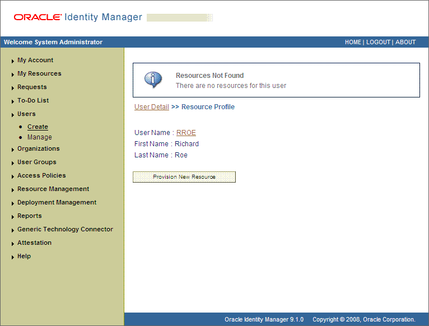Open the Attestation menu
Viewport: 429px width, 326px height.
(35, 243)
